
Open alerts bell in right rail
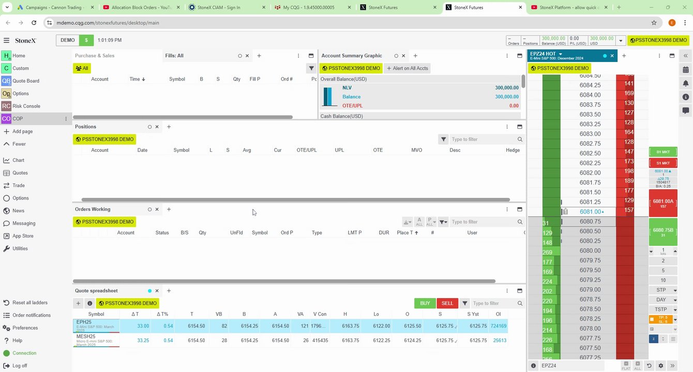click(686, 83)
